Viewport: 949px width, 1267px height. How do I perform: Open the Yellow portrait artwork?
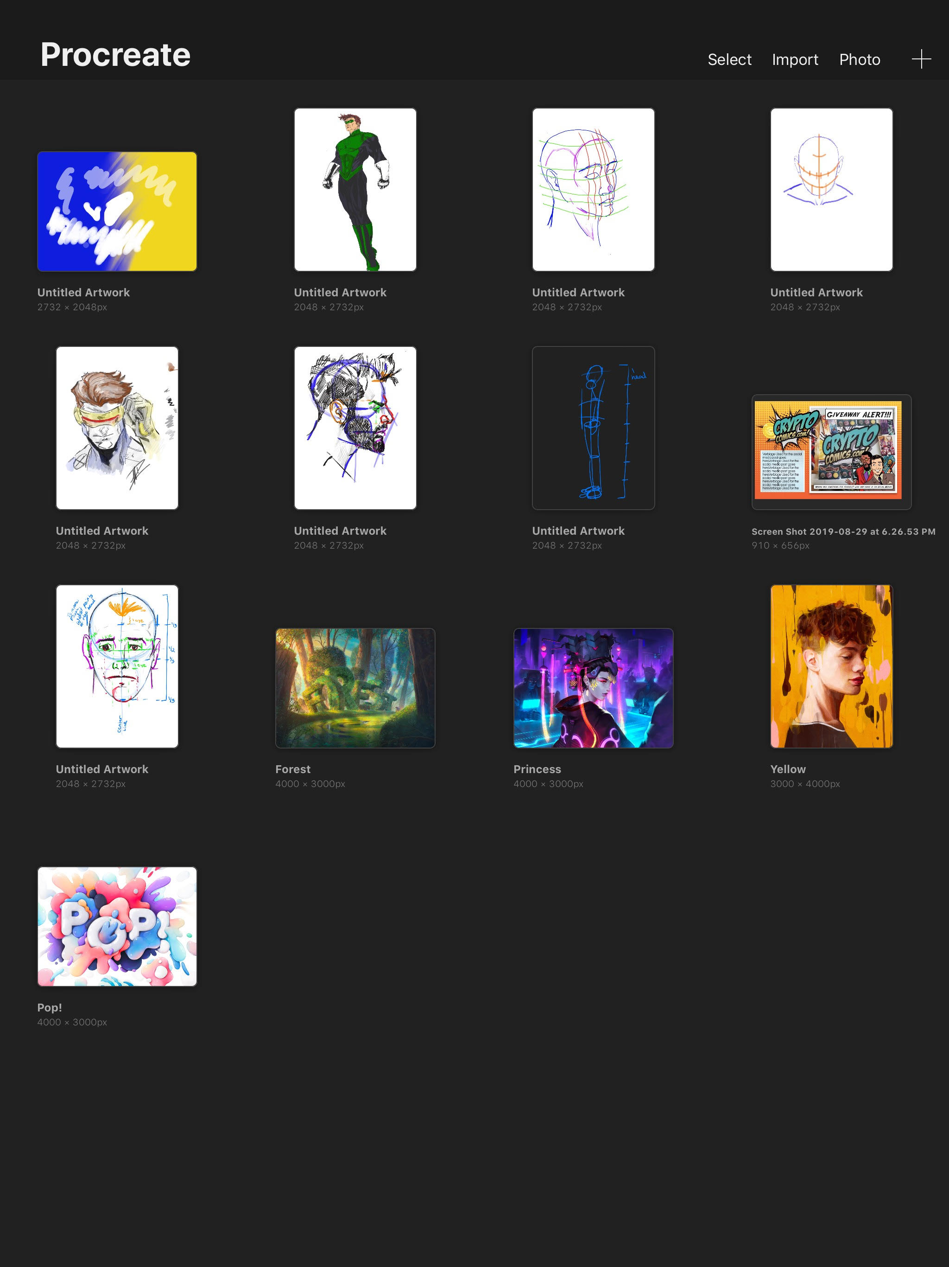[x=831, y=666]
